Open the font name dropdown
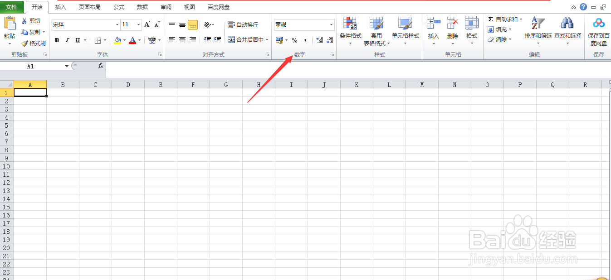The height and width of the screenshot is (280, 611). click(x=117, y=24)
